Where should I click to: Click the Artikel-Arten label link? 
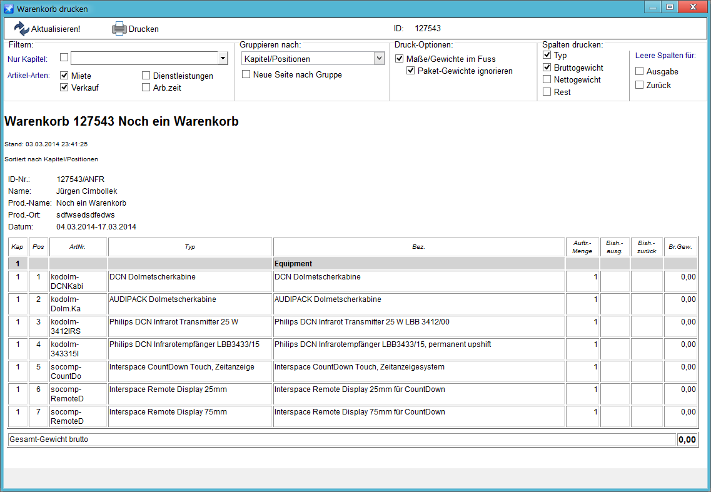[29, 75]
